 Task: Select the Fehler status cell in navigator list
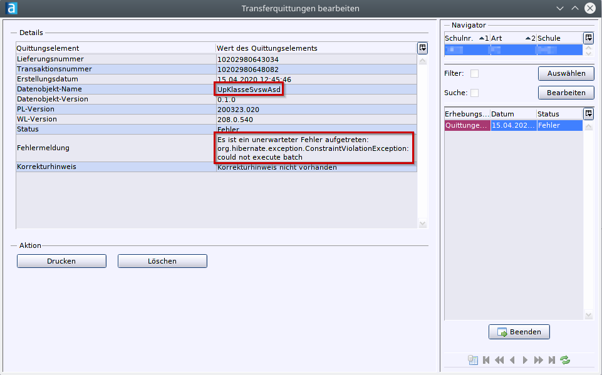click(560, 125)
